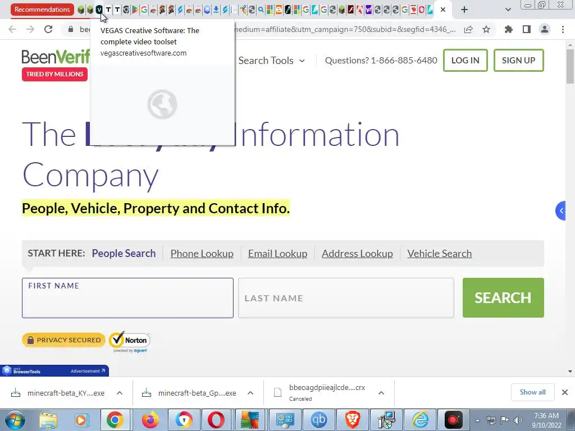Click the SIGN UP button
Image resolution: width=575 pixels, height=431 pixels.
point(518,61)
